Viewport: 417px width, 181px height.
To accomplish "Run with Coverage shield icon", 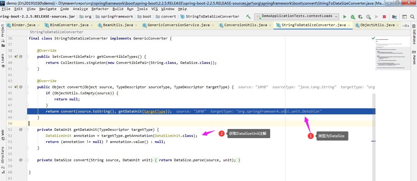I will coord(361,17).
